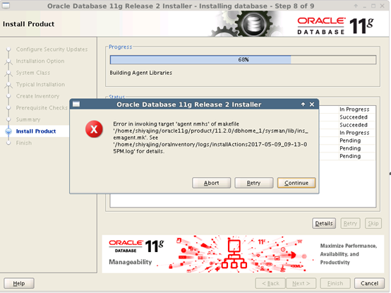Click the Details button

pyautogui.click(x=324, y=223)
